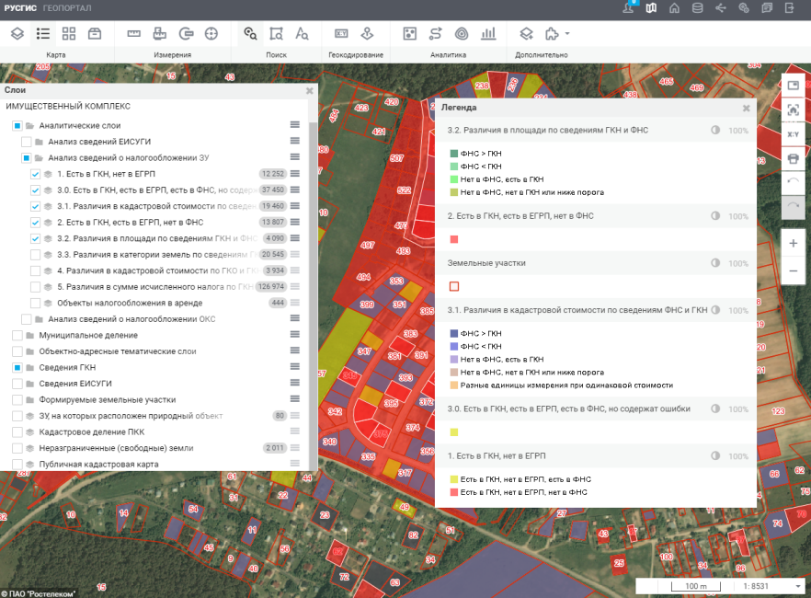811x598 pixels.
Task: Open the attribute text search tool
Action: [x=302, y=34]
